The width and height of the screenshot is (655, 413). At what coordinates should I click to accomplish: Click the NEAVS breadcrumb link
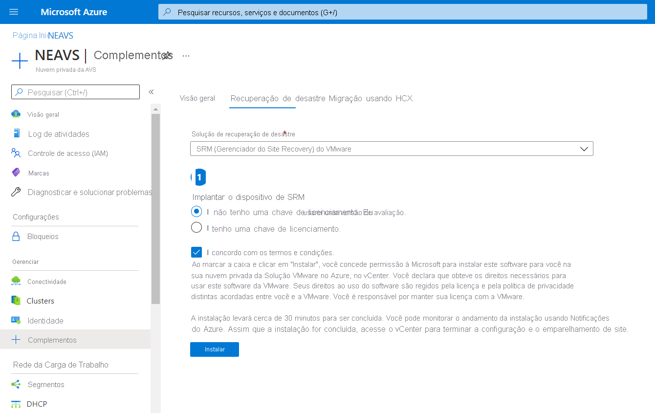[x=61, y=36]
